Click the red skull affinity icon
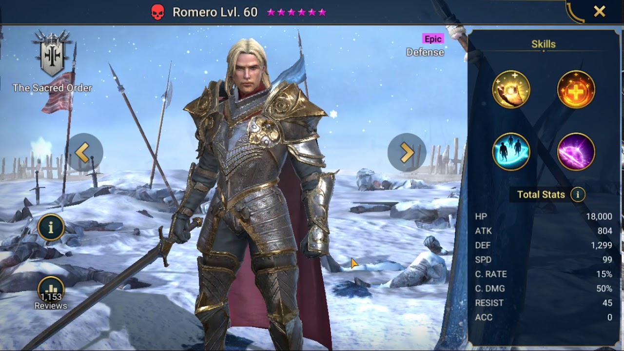Image resolution: width=624 pixels, height=351 pixels. click(157, 13)
